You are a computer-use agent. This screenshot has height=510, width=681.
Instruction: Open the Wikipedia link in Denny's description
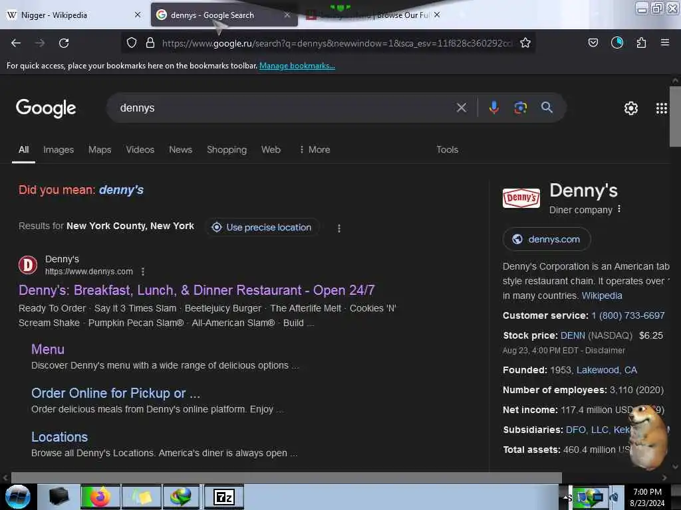pos(602,296)
